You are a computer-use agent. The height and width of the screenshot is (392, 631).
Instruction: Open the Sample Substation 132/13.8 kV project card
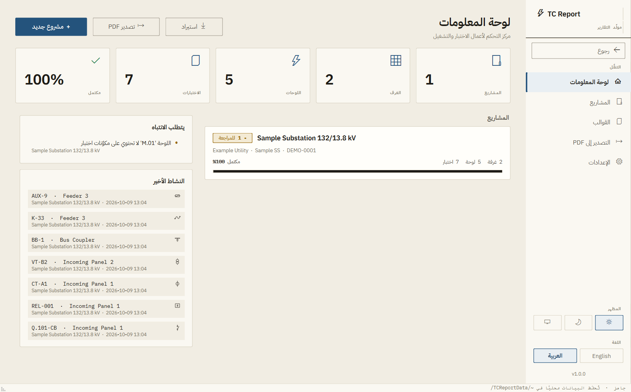click(358, 153)
